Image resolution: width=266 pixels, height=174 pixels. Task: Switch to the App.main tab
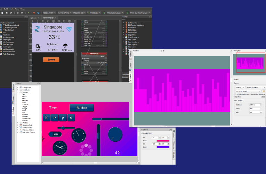34,18
